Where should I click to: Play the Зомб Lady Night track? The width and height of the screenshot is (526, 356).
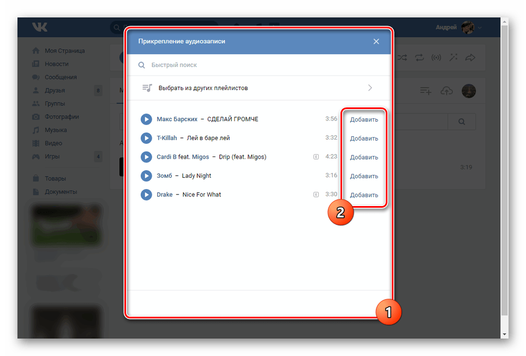click(x=146, y=176)
